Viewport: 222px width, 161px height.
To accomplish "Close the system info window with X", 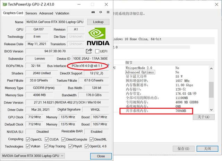I will [216, 5].
